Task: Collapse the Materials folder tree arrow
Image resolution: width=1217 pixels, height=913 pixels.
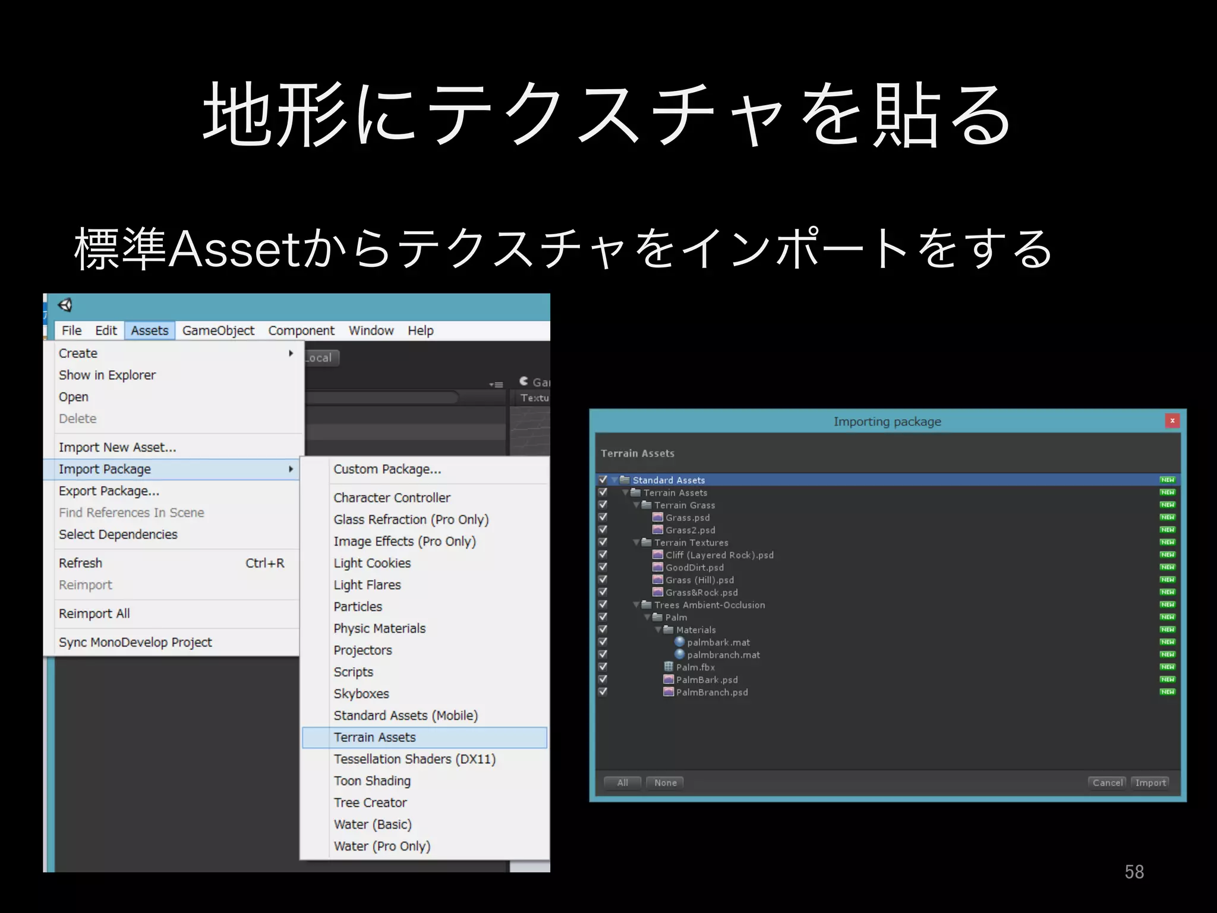Action: coord(658,630)
